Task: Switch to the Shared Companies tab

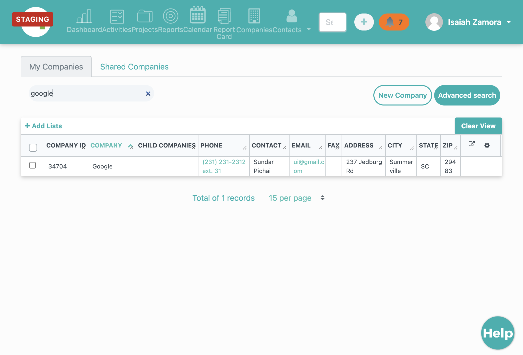Action: point(134,66)
